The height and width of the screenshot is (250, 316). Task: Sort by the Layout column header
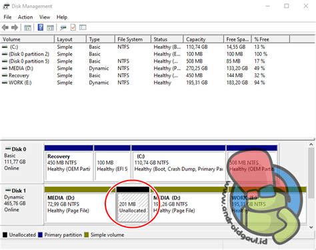[x=70, y=39]
